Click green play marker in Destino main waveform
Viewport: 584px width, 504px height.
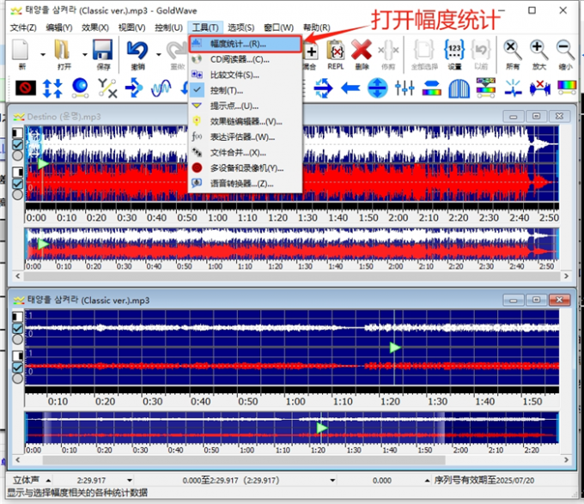[x=44, y=164]
